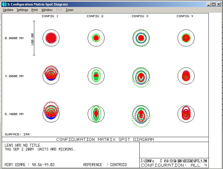Click the CONFIGURATION MATRIX SPOT DIAGRAM title
This screenshot has height=169, width=223.
pos(105,139)
